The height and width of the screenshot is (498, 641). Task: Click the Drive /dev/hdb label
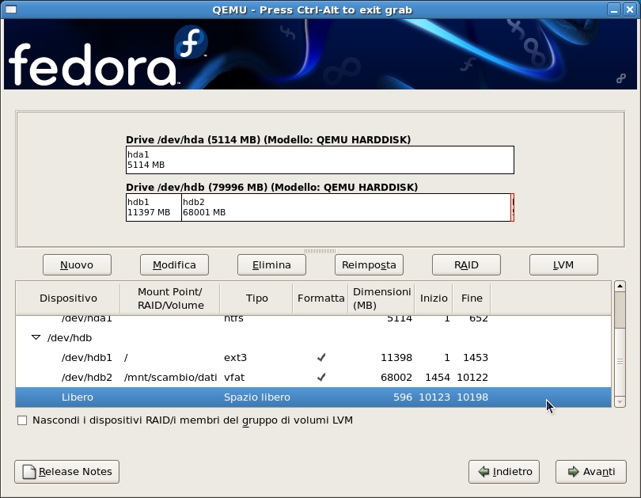272,188
